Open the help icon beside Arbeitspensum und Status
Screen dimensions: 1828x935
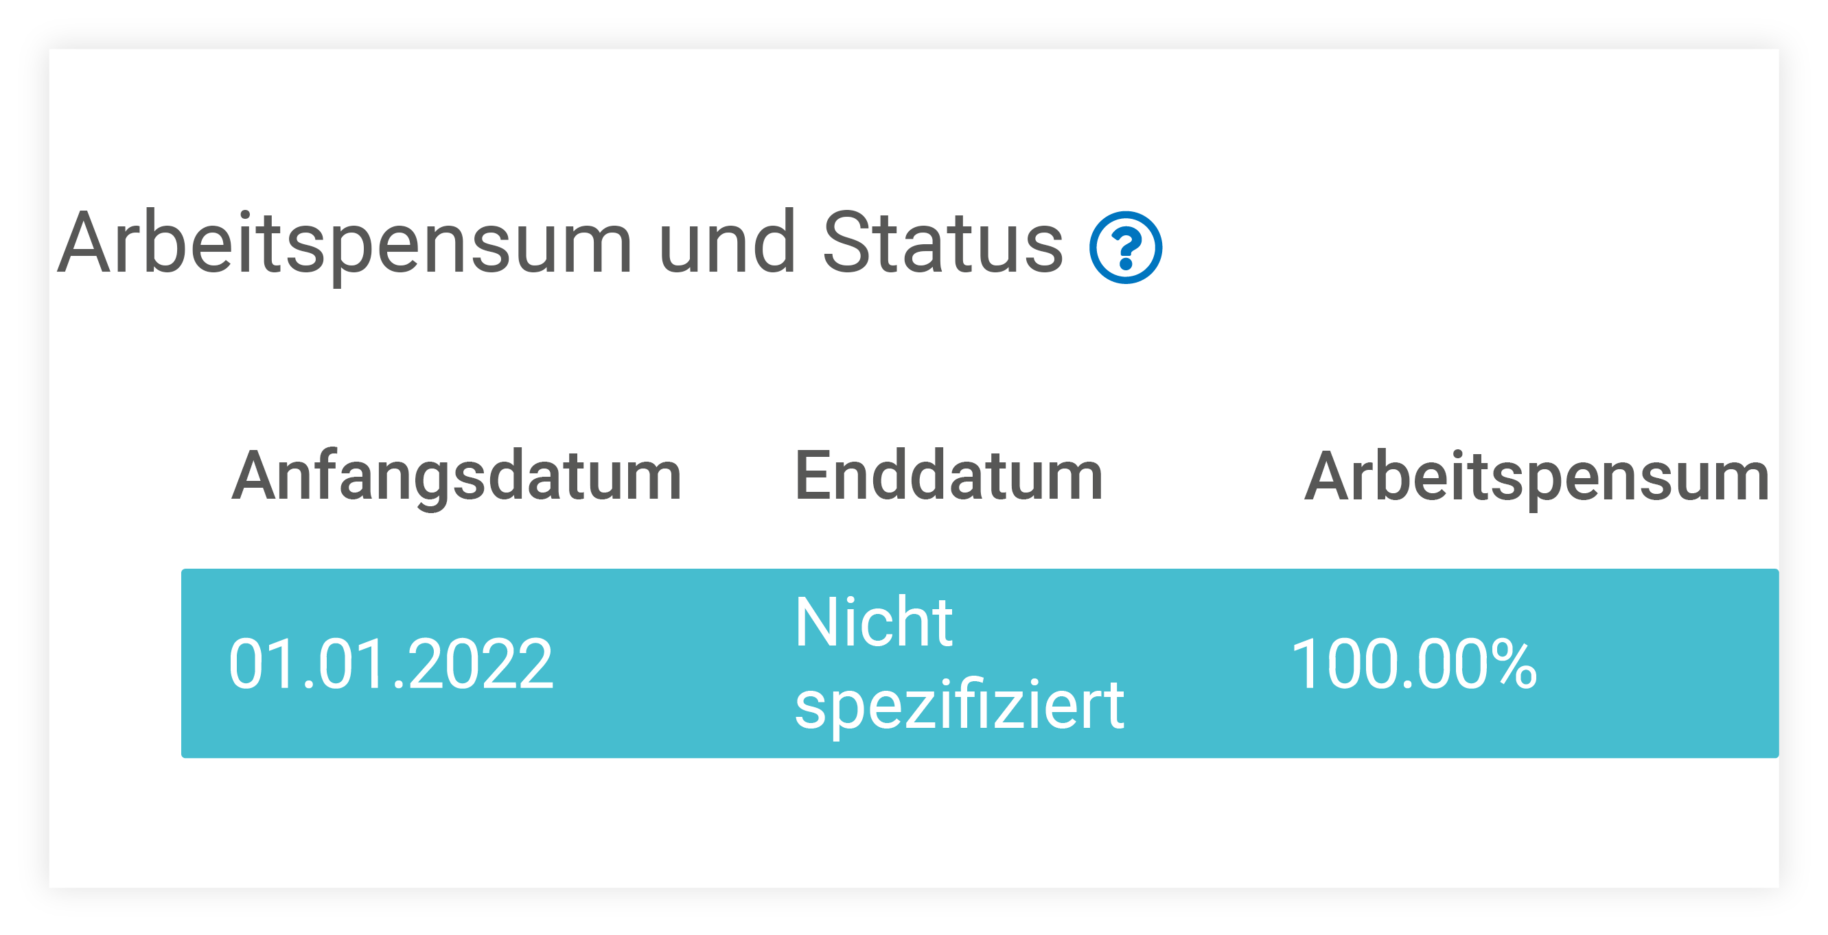(x=1126, y=248)
